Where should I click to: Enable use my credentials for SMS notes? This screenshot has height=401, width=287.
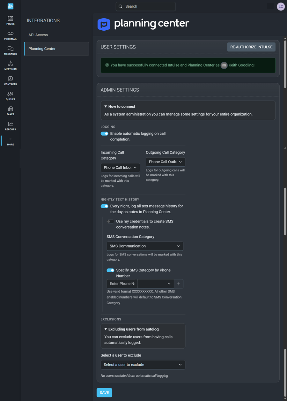(110, 222)
